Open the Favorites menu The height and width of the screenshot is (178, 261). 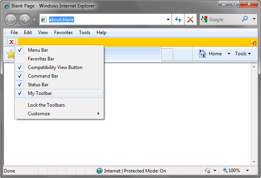[63, 33]
